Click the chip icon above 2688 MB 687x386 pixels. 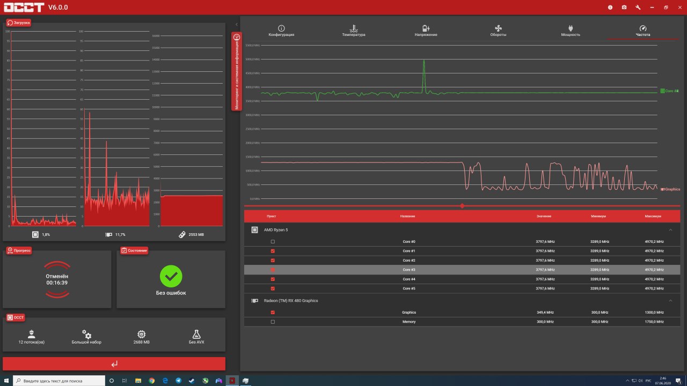[141, 333]
